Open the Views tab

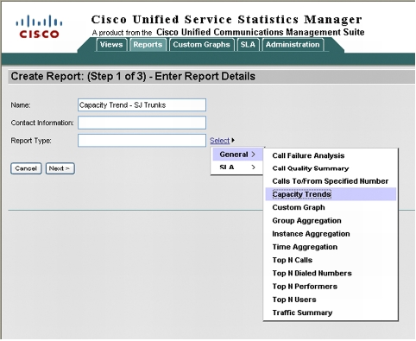point(111,45)
